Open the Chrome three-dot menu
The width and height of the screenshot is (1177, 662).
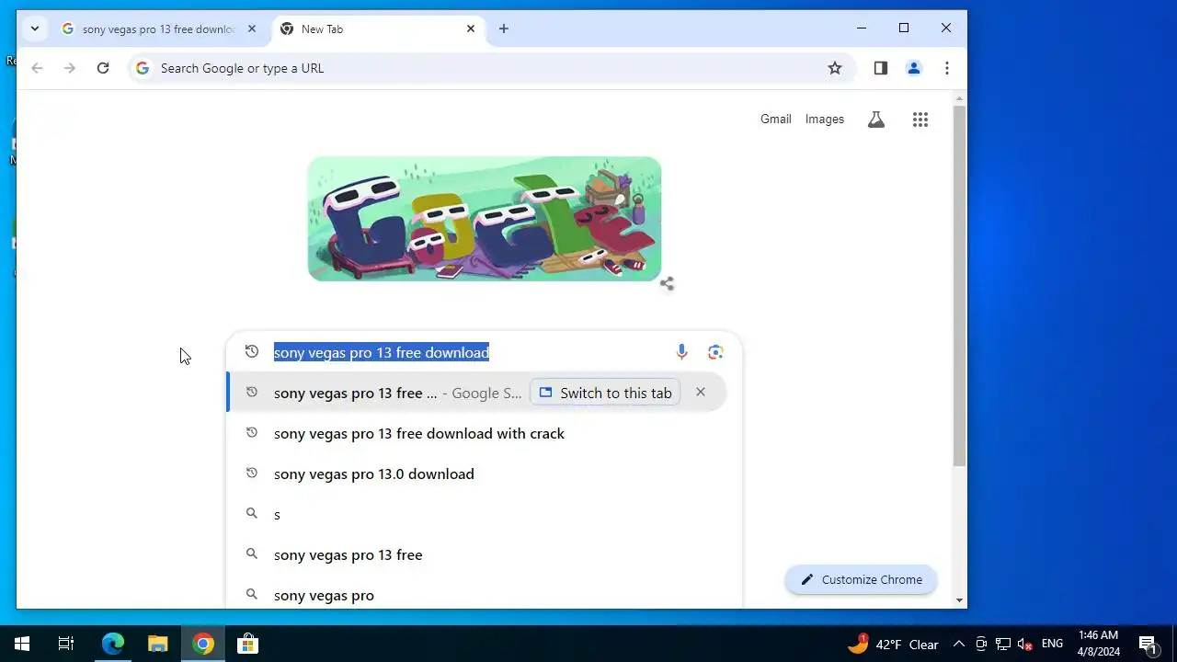[947, 68]
